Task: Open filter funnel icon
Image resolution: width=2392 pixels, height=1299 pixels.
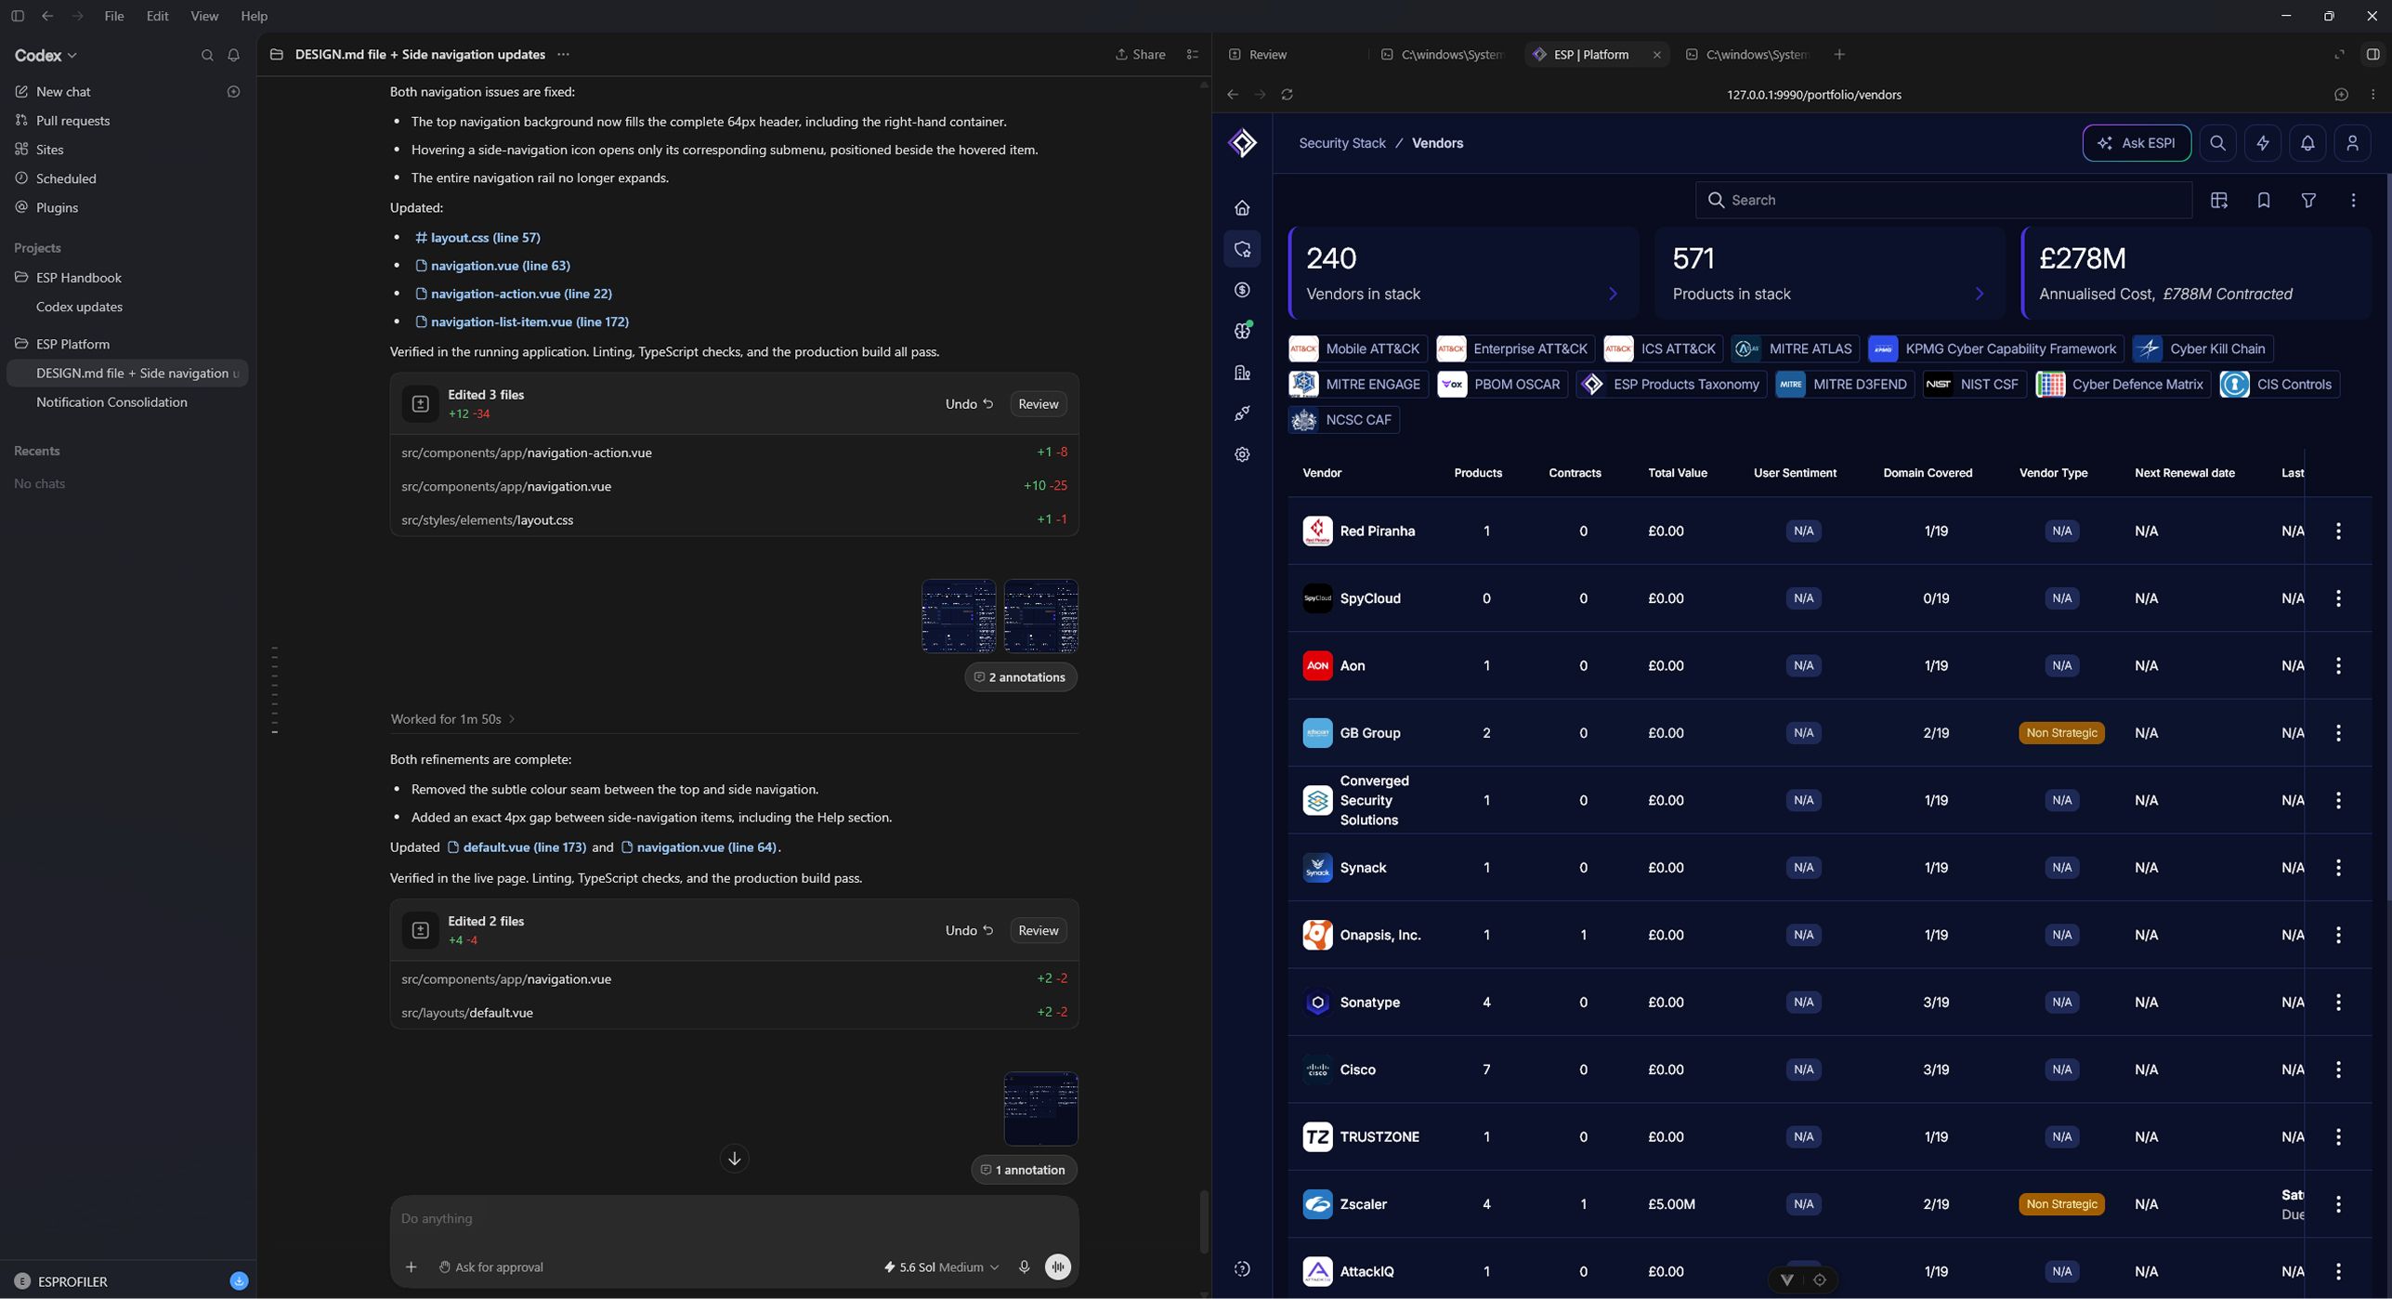Action: point(2307,201)
